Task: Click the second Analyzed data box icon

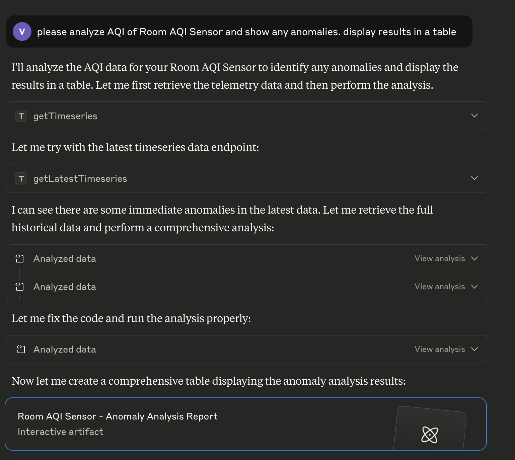Action: (x=20, y=286)
